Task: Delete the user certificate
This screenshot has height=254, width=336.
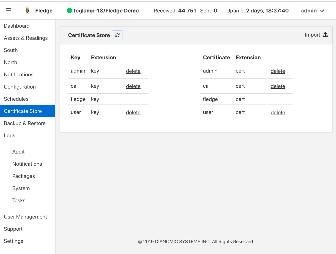Action: tap(278, 113)
